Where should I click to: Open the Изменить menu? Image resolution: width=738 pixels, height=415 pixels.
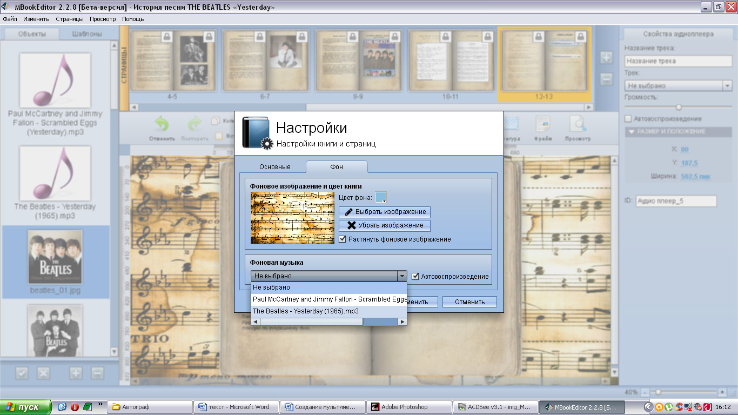[x=36, y=19]
